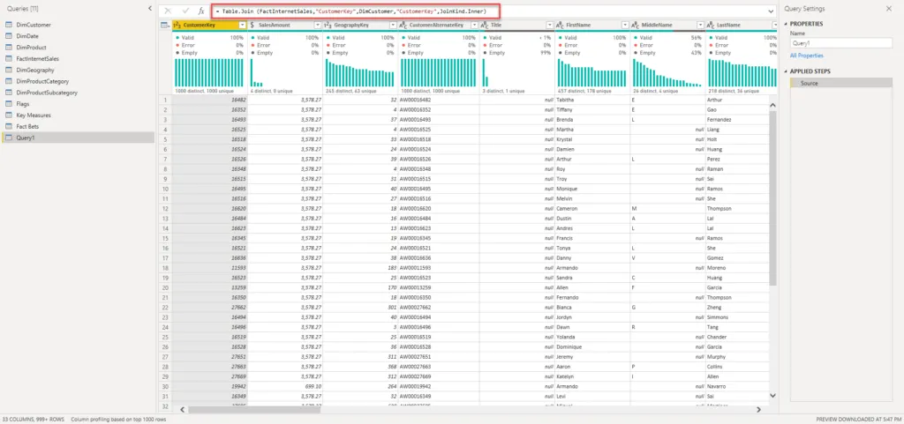Screen dimensions: 904x424
Task: Click the GeographyKey whole number type icon
Action: tap(328, 26)
